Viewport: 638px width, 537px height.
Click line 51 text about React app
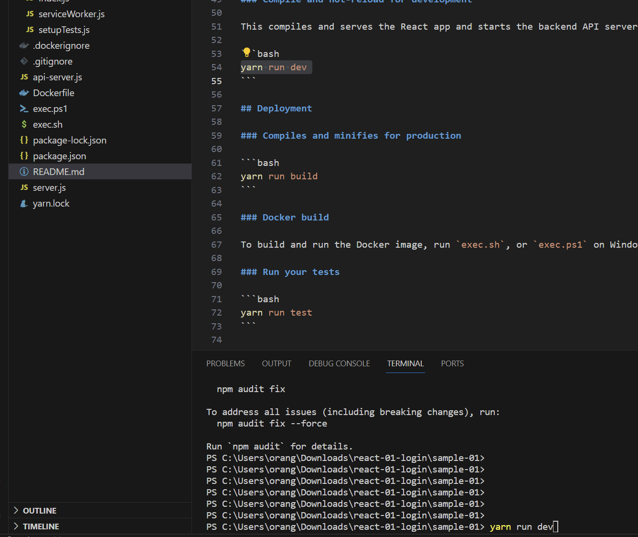pos(439,27)
